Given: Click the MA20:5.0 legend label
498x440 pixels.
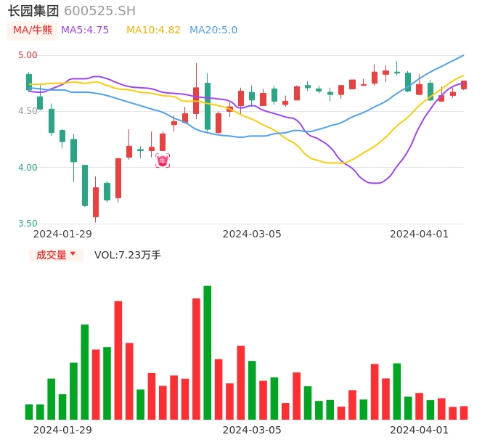Looking at the screenshot, I should click(x=213, y=30).
